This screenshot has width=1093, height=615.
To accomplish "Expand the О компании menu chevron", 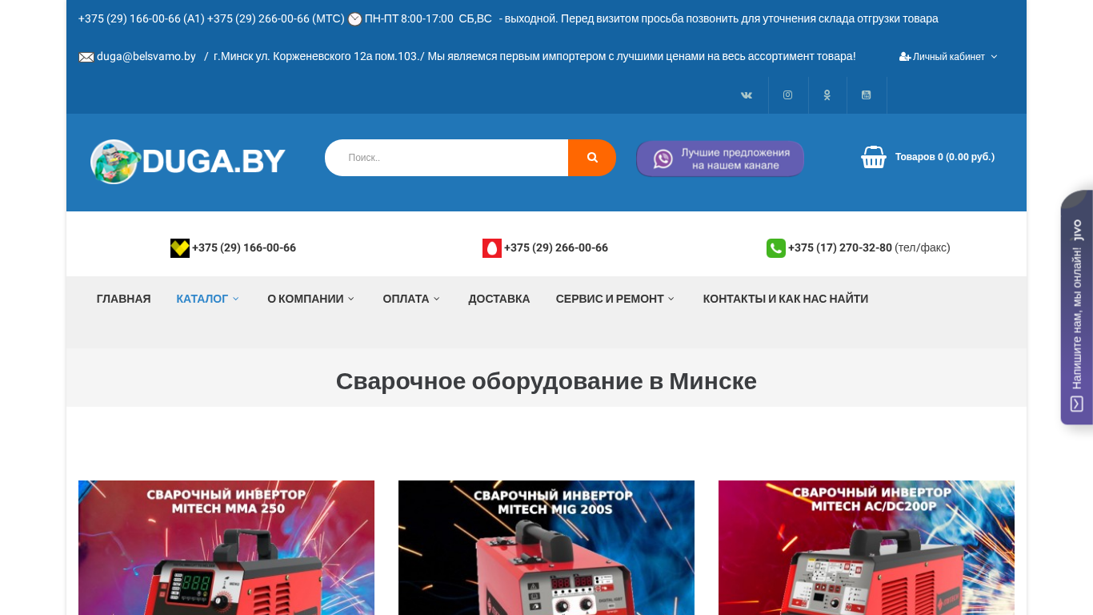I will tap(350, 299).
